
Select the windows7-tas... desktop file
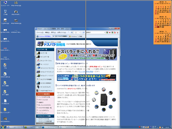pos(16,31)
